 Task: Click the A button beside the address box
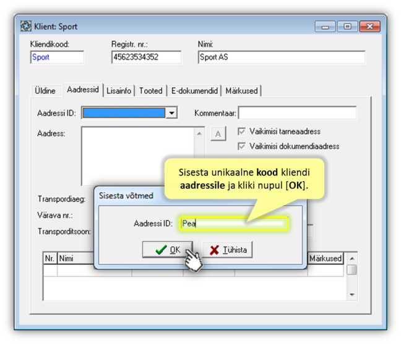[x=218, y=134]
